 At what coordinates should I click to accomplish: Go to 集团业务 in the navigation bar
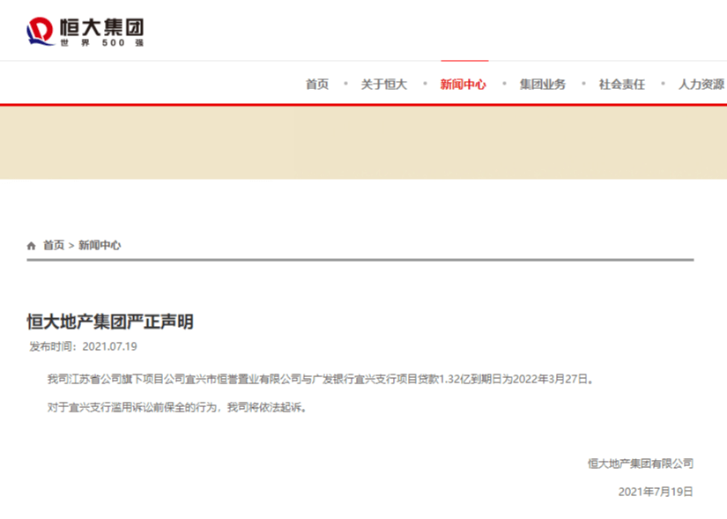543,84
